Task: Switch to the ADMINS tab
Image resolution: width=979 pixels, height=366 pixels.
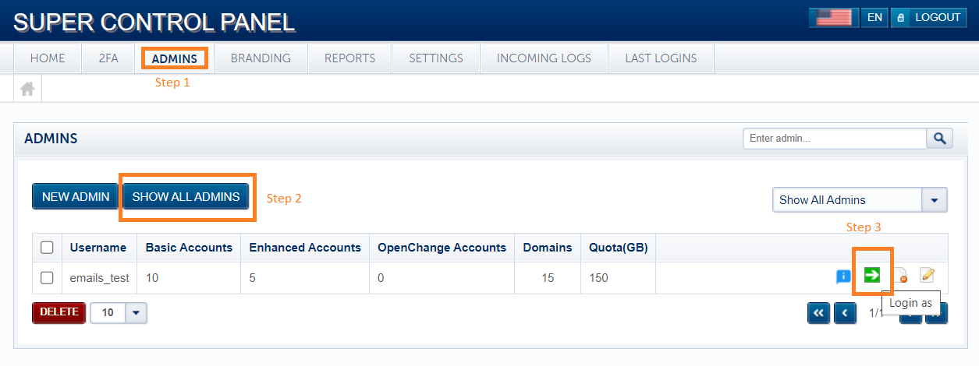Action: (x=175, y=58)
